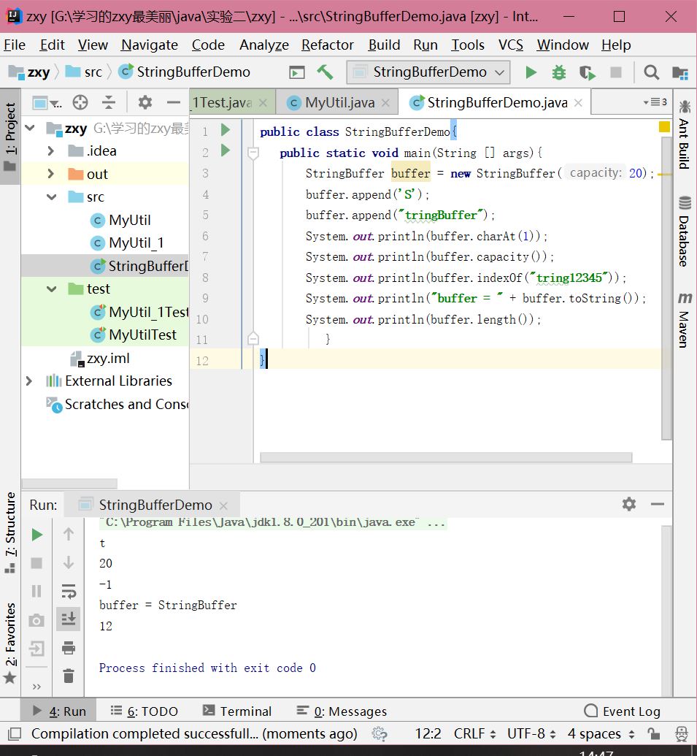This screenshot has height=756, width=697.
Task: Run the StringBufferDemo configuration
Action: [531, 72]
